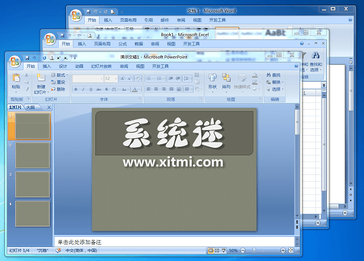Open the 替换 replace dropdown
This screenshot has width=364, height=261.
click(275, 82)
